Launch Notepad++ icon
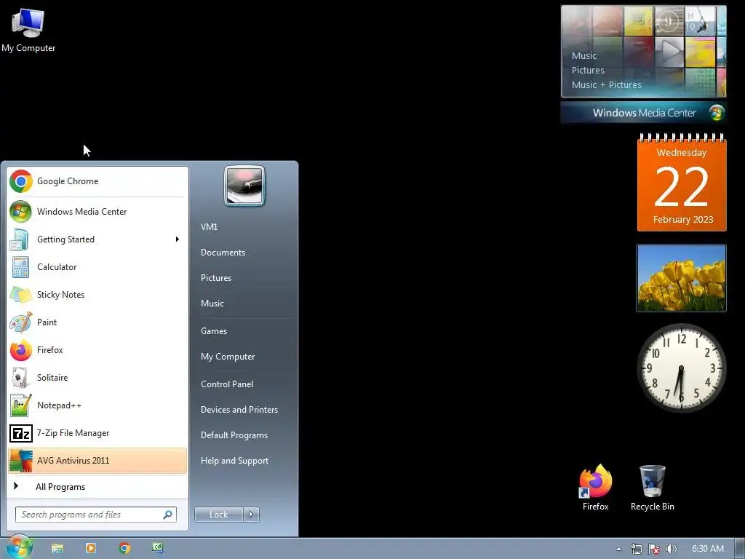This screenshot has width=745, height=559. coord(20,405)
